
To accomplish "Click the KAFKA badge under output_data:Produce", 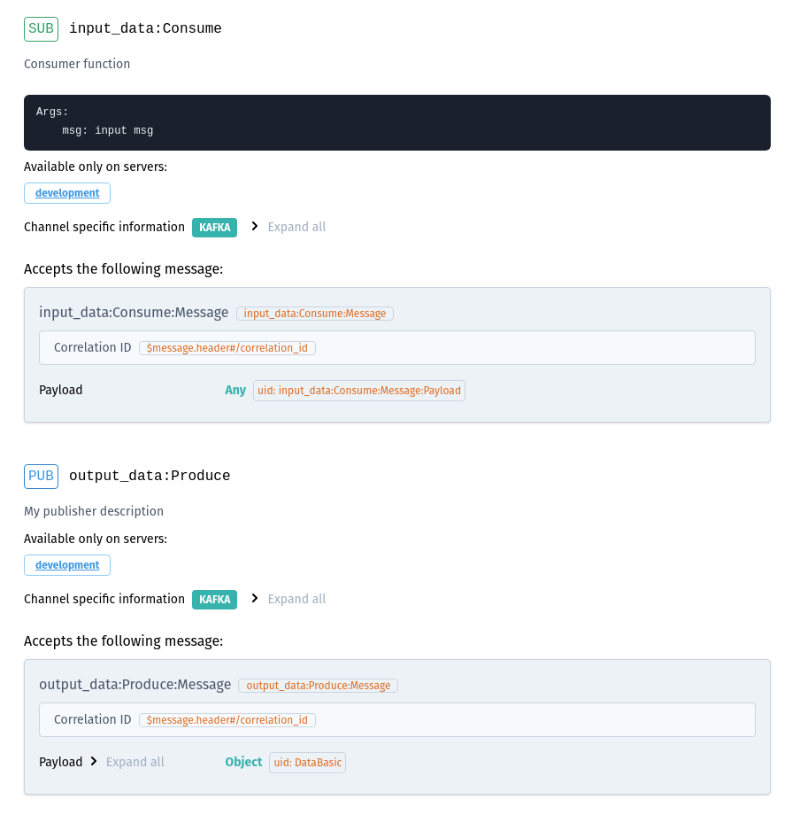I will tap(214, 599).
